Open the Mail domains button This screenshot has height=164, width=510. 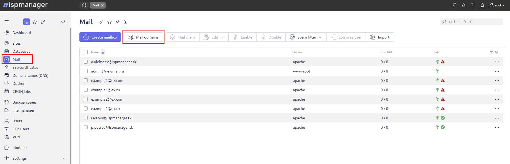pyautogui.click(x=143, y=37)
